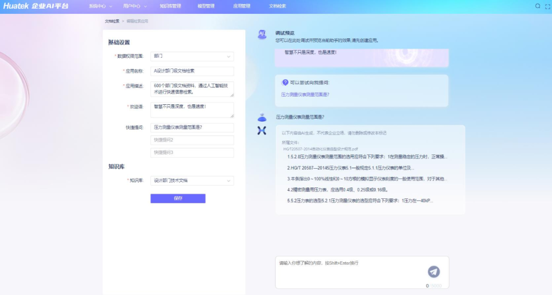The height and width of the screenshot is (295, 552).
Task: Open the 文档检索 menu item
Action: tap(278, 6)
